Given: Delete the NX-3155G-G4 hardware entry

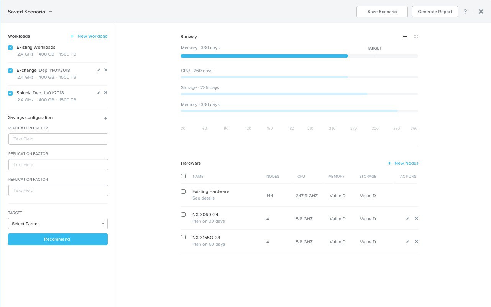Looking at the screenshot, I should 416,241.
